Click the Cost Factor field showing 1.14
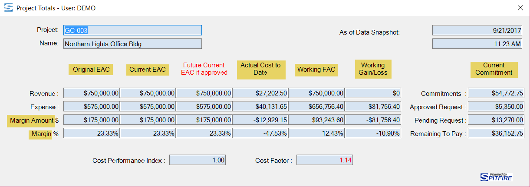The width and height of the screenshot is (530, 187). [x=325, y=160]
